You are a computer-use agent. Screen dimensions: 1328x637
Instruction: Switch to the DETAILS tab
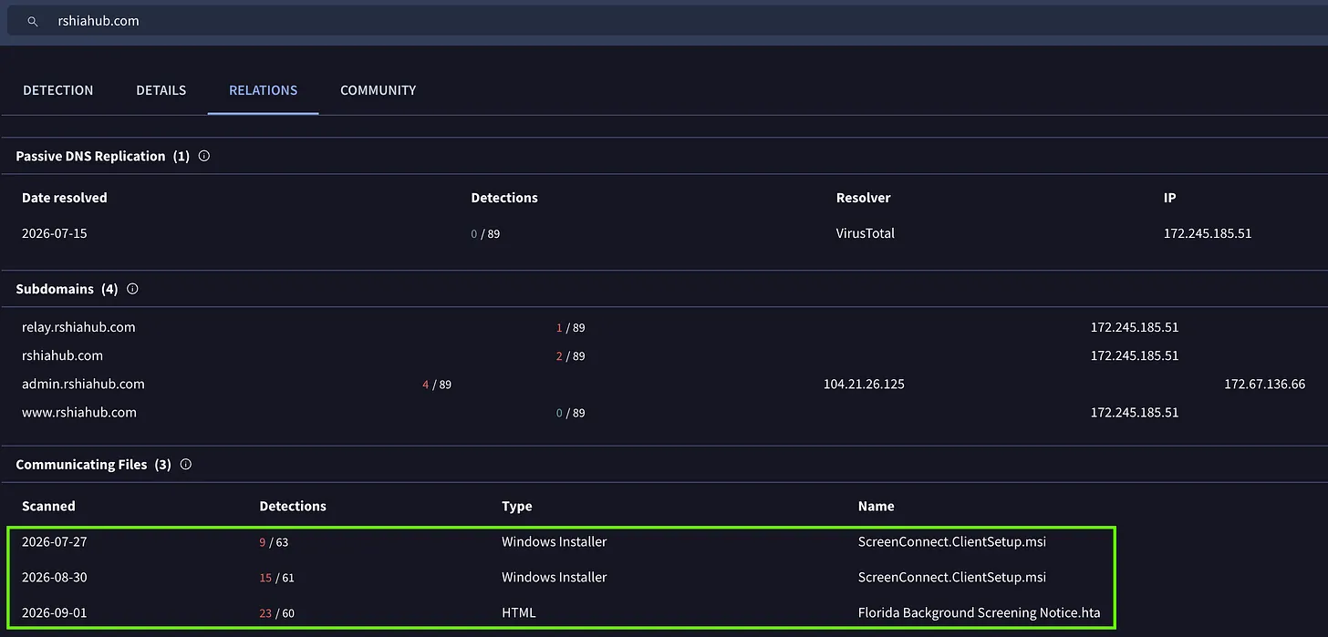pos(161,90)
